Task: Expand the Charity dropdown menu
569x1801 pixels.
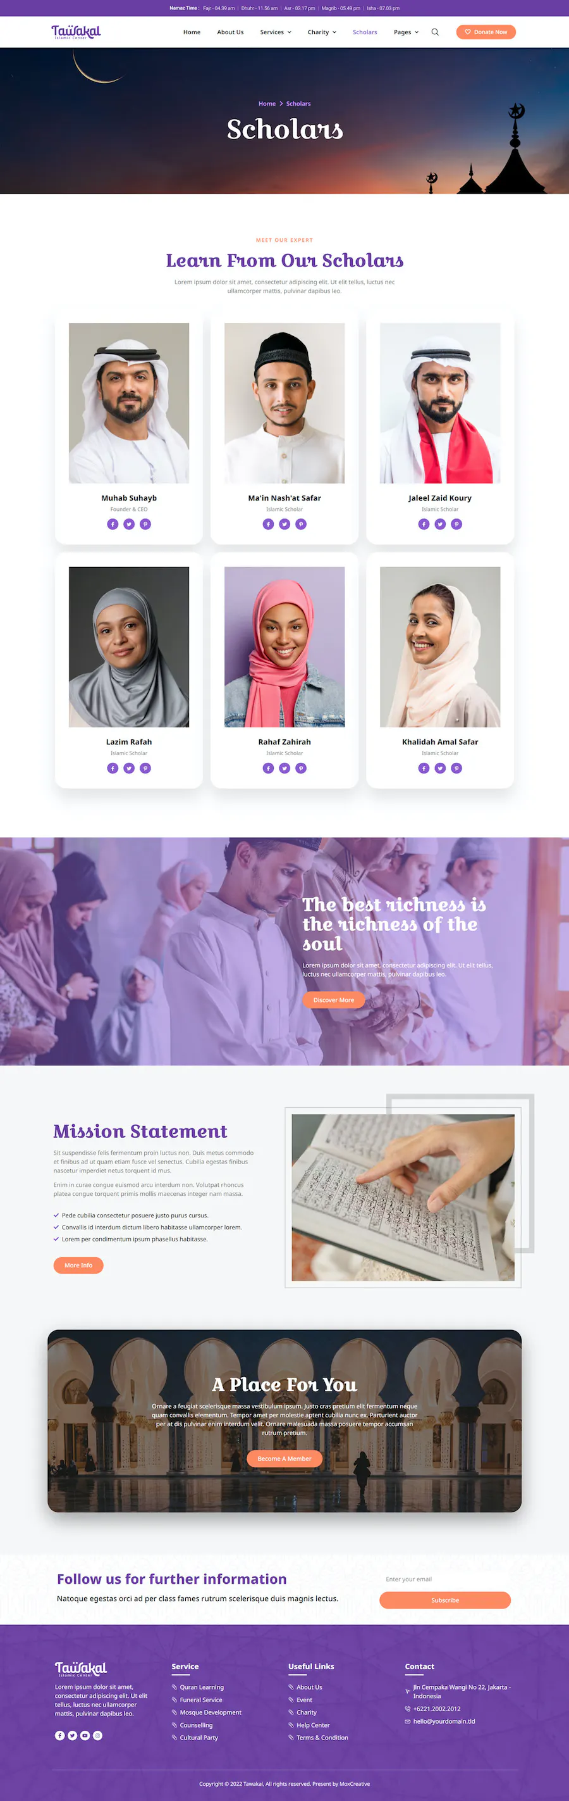Action: point(322,32)
